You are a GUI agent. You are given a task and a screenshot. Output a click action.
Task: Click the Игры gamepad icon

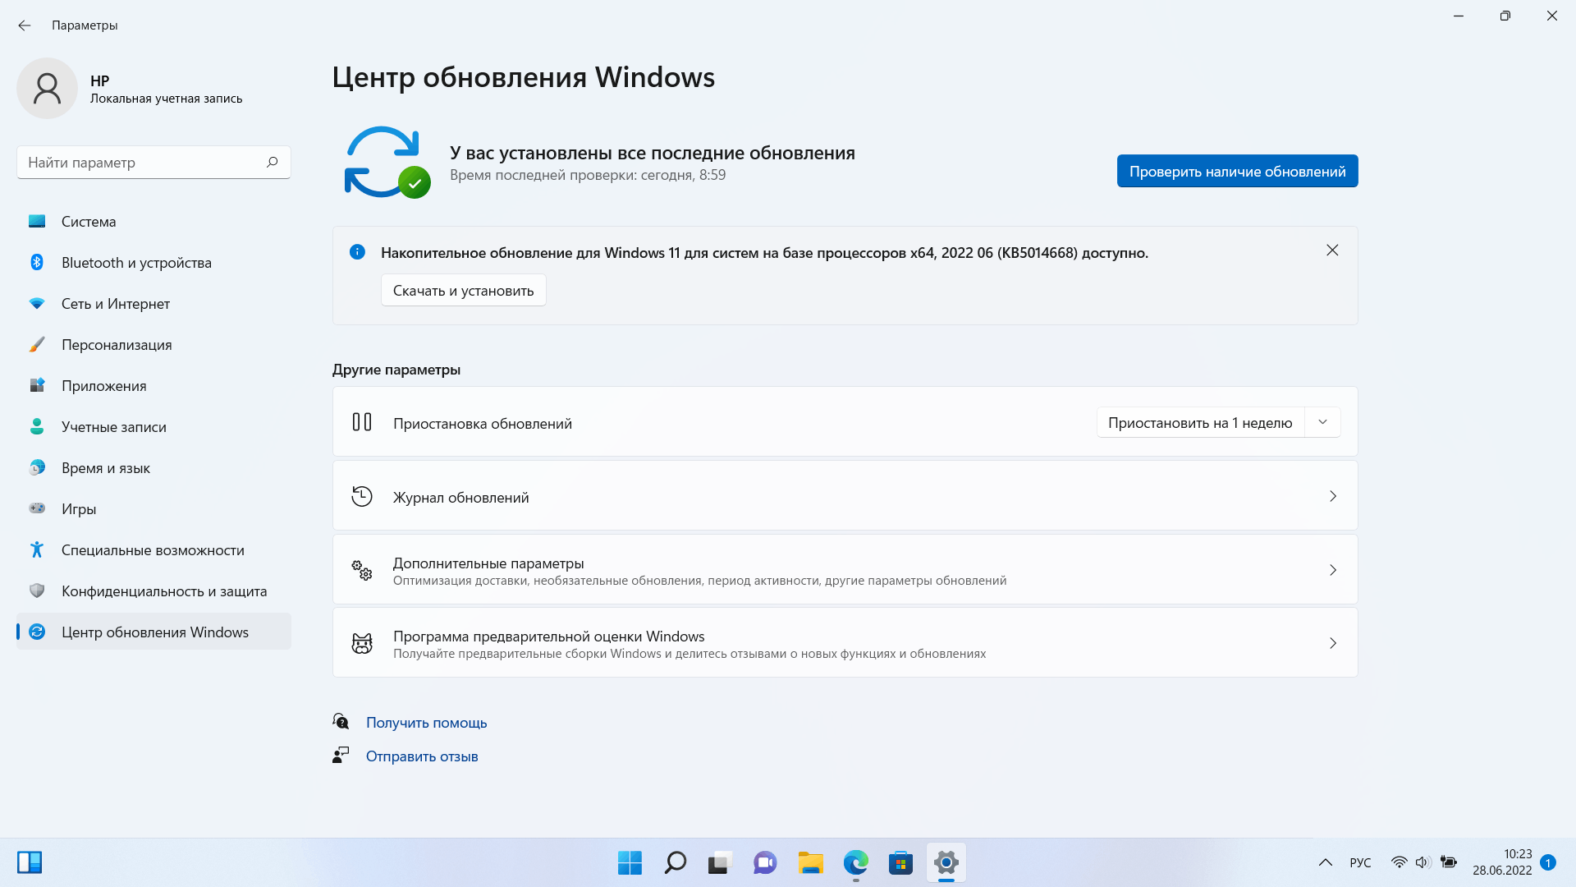37,508
